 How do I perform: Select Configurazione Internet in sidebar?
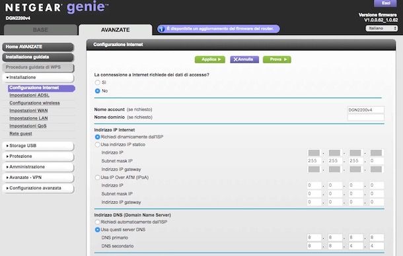42,88
